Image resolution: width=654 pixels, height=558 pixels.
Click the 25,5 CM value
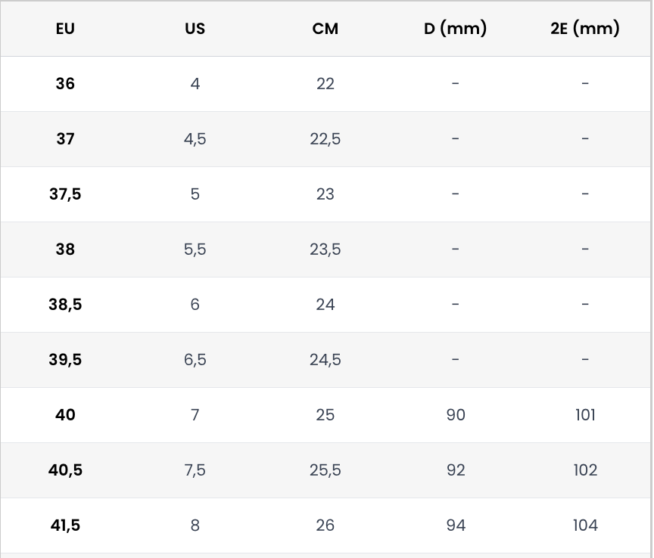pyautogui.click(x=325, y=470)
